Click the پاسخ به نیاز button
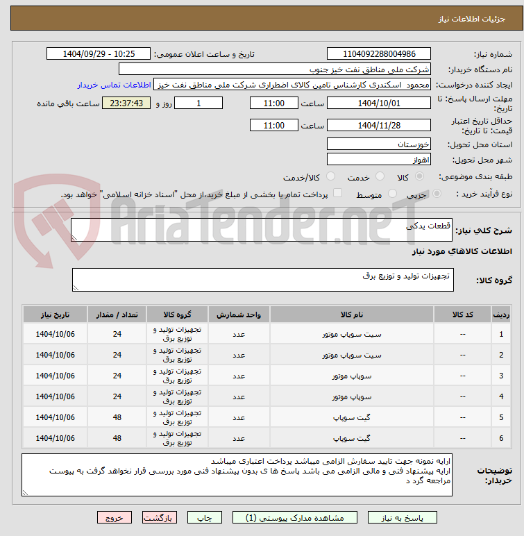 click(403, 517)
